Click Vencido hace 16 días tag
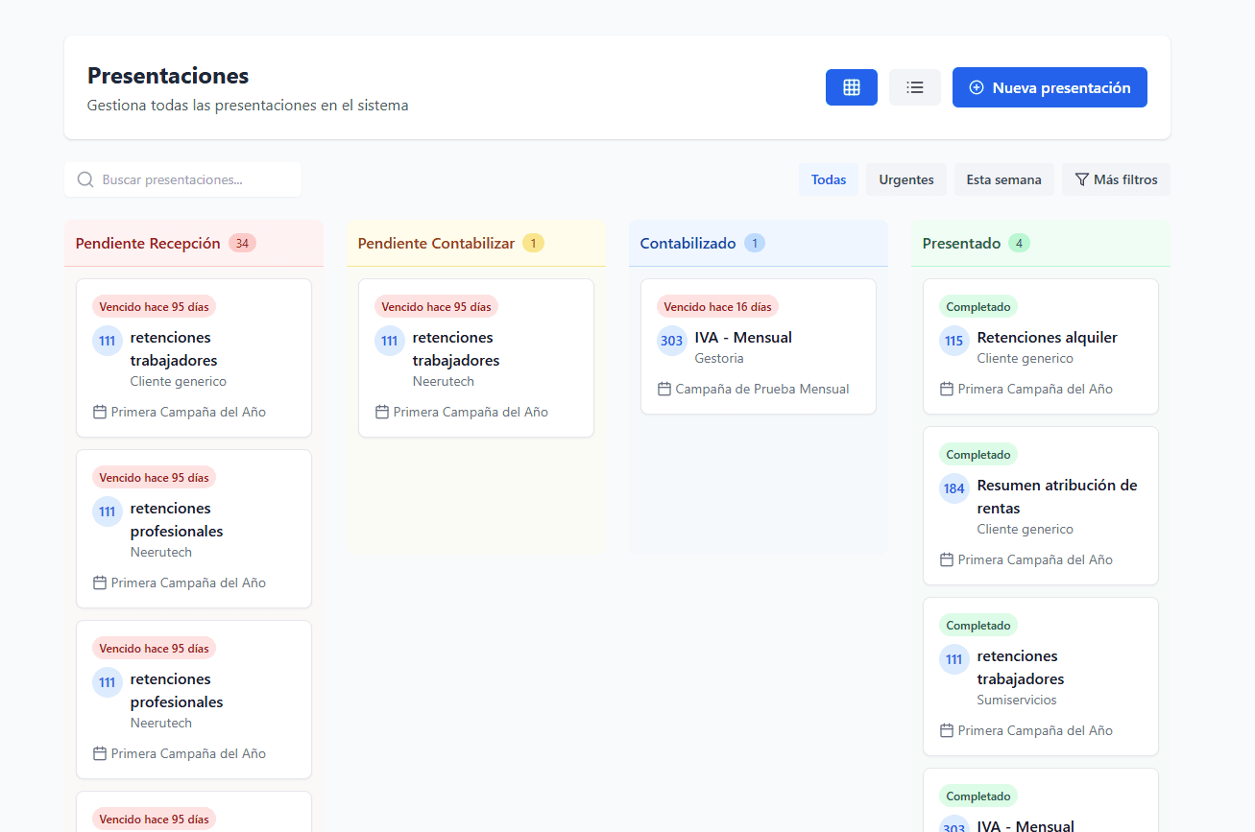Viewport: 1255px width, 832px height. 717,307
